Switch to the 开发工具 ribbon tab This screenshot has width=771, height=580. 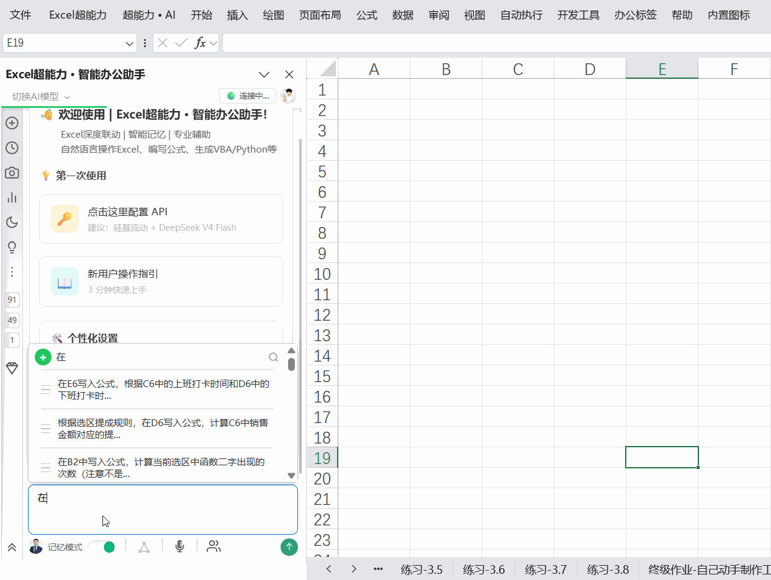click(579, 15)
